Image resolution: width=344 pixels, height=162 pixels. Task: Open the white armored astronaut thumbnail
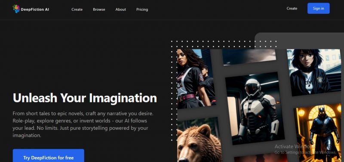click(x=255, y=108)
